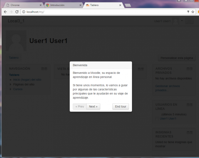Image resolution: width=199 pixels, height=158 pixels.
Task: Click text (últimos 5 minutos)
Action: pyautogui.click(x=174, y=114)
